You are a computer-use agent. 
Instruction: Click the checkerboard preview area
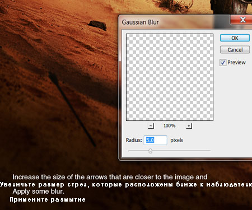pyautogui.click(x=170, y=77)
